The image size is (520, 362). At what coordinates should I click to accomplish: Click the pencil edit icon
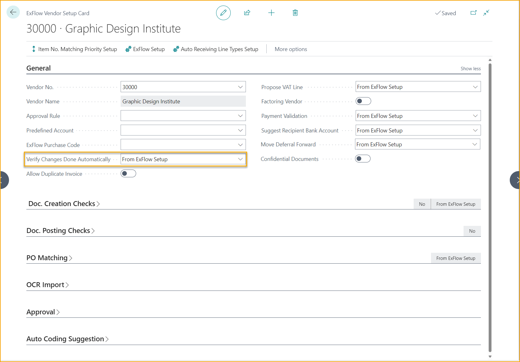point(223,13)
